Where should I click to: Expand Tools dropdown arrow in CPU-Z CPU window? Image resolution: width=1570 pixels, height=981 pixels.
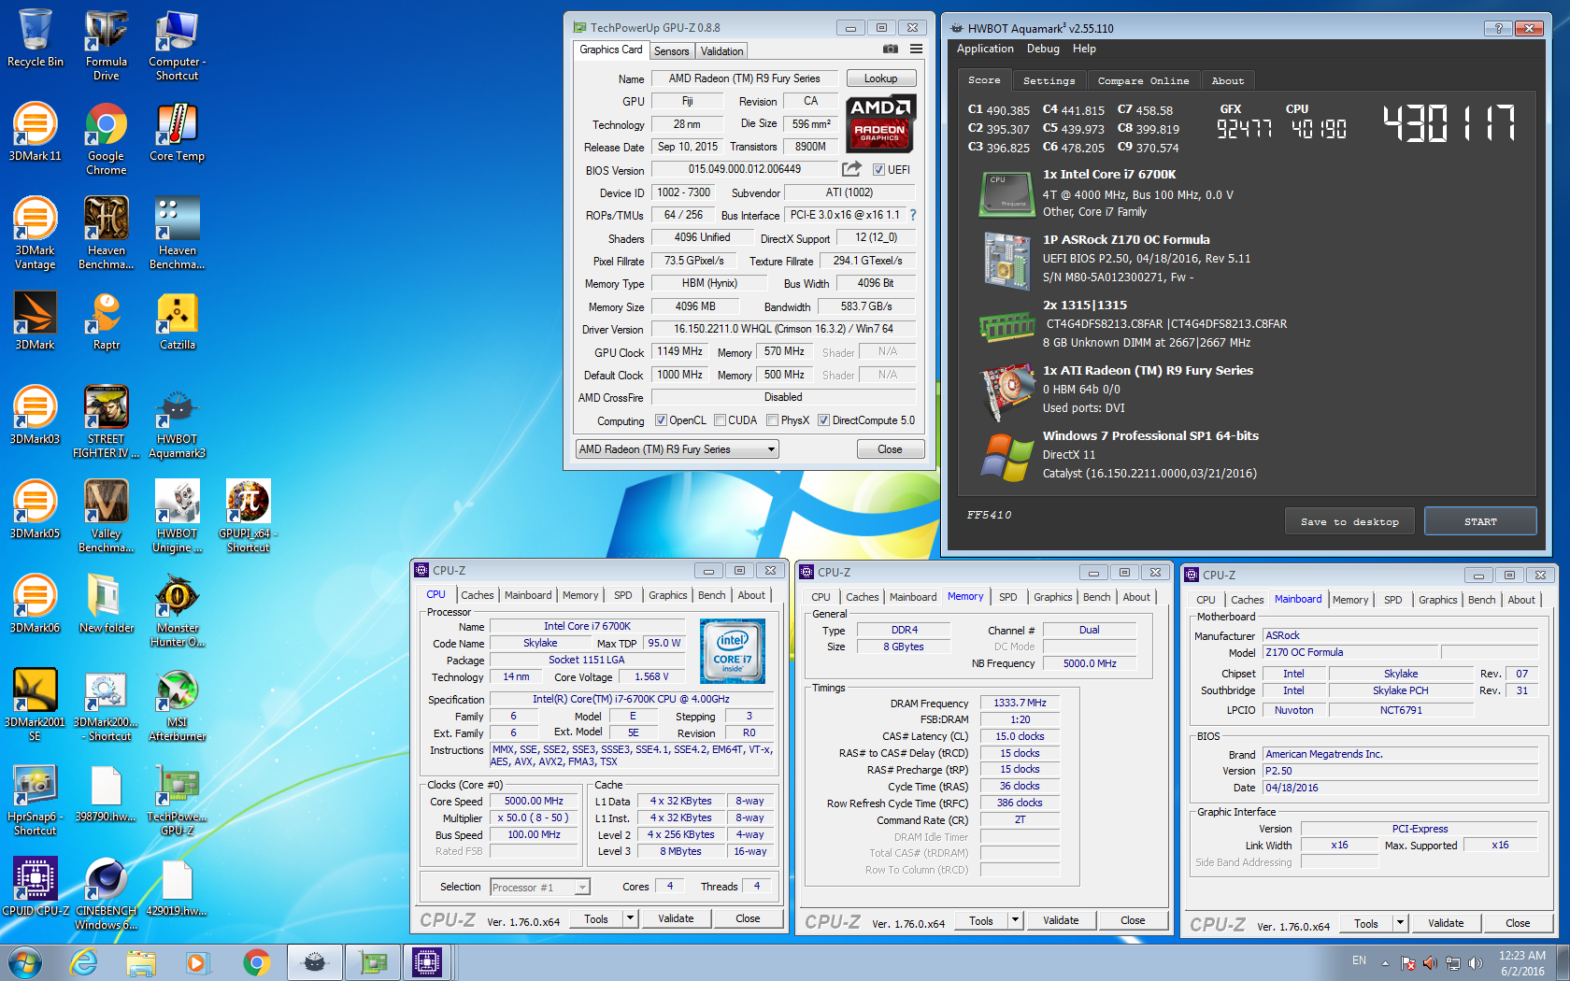pos(631,918)
